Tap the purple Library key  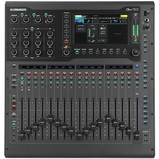click(136, 16)
